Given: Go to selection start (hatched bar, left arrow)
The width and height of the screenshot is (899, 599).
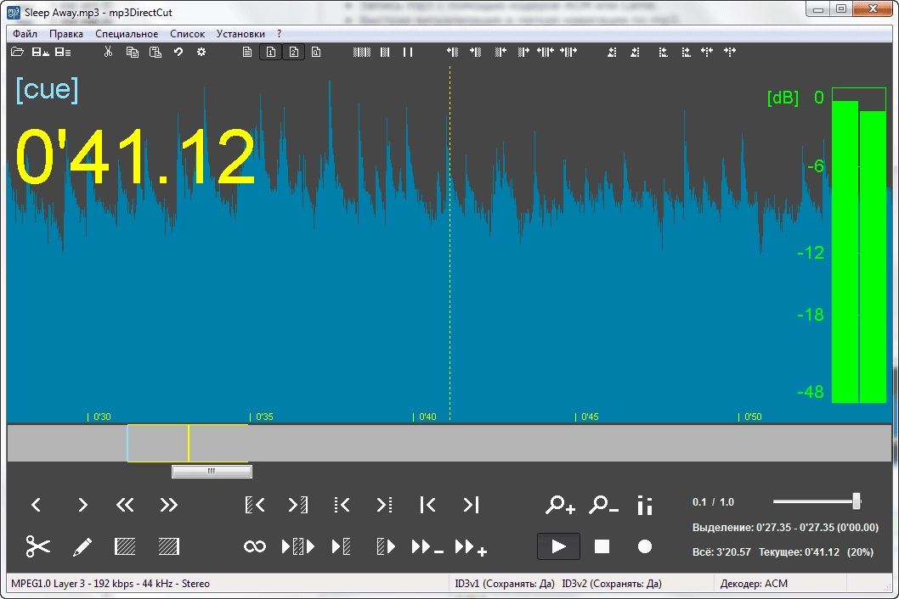Looking at the screenshot, I should 255,505.
